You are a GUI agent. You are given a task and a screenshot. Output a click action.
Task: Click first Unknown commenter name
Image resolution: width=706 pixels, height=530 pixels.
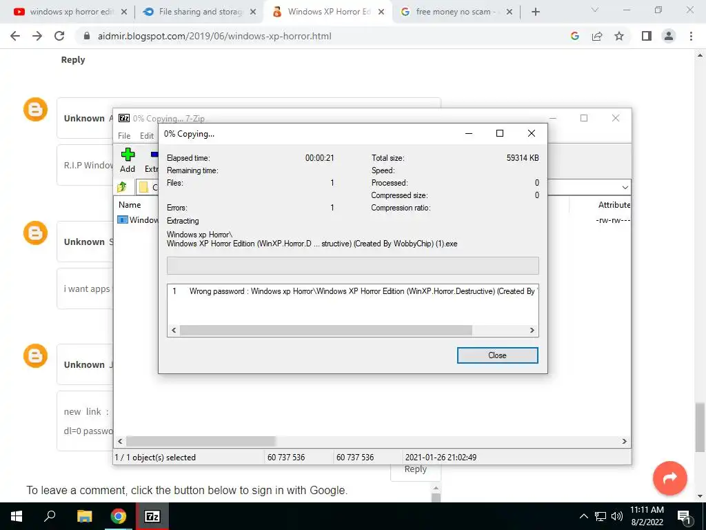click(84, 118)
